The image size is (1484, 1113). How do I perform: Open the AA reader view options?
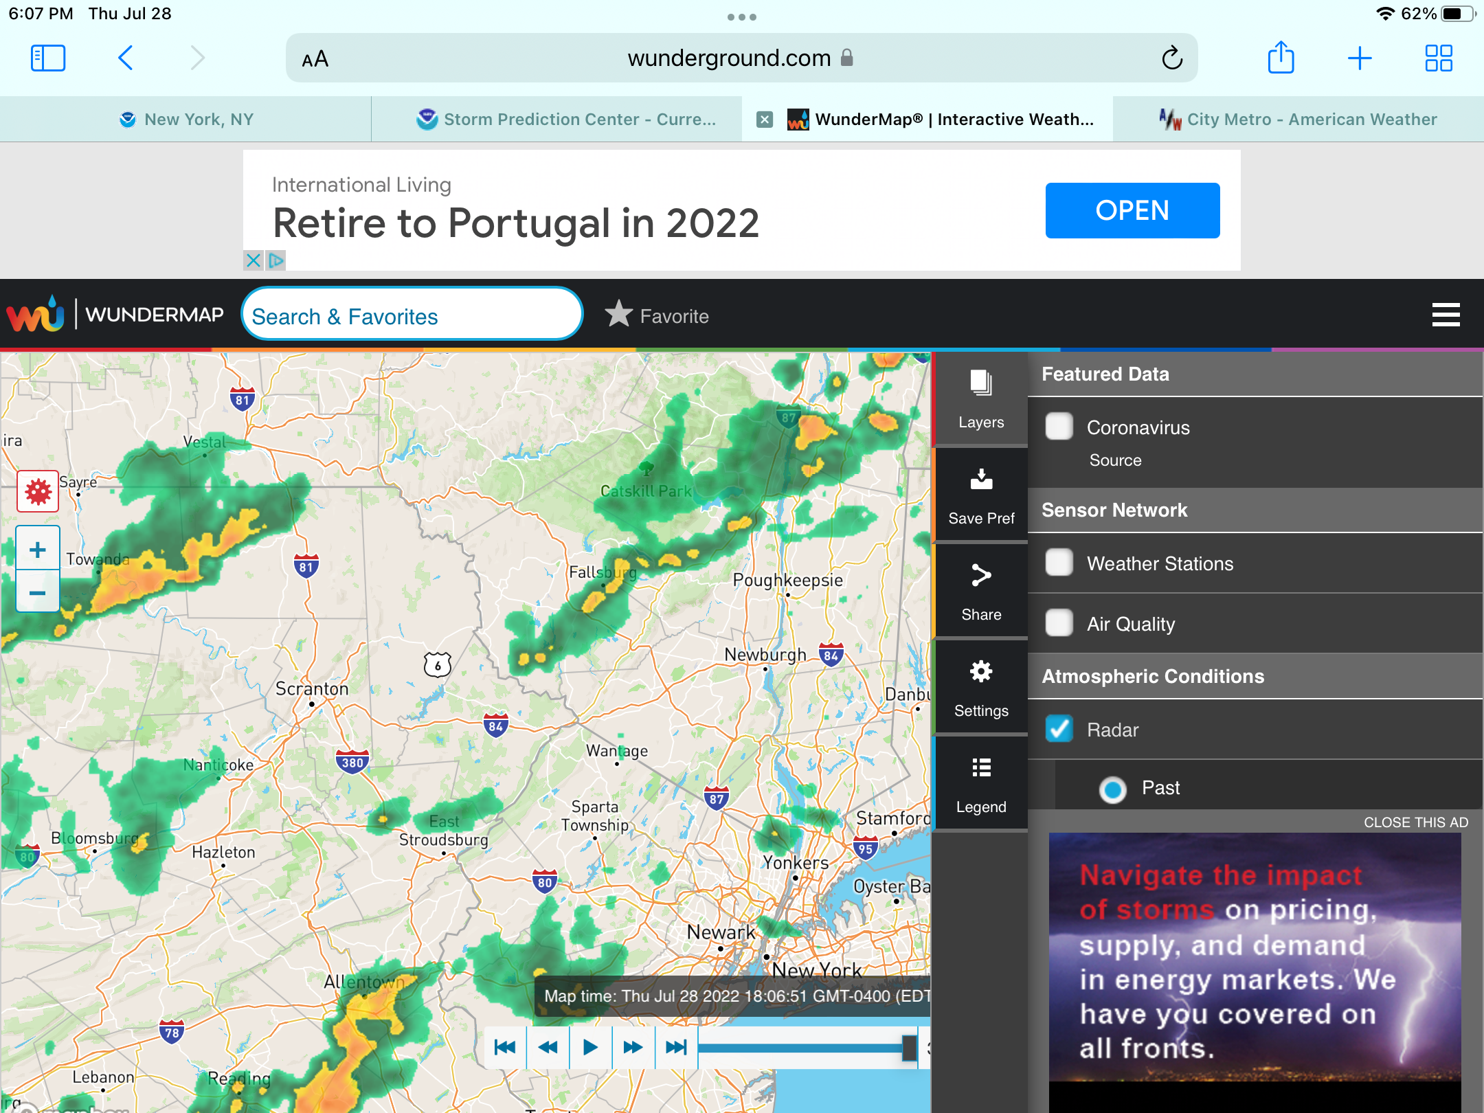tap(315, 60)
